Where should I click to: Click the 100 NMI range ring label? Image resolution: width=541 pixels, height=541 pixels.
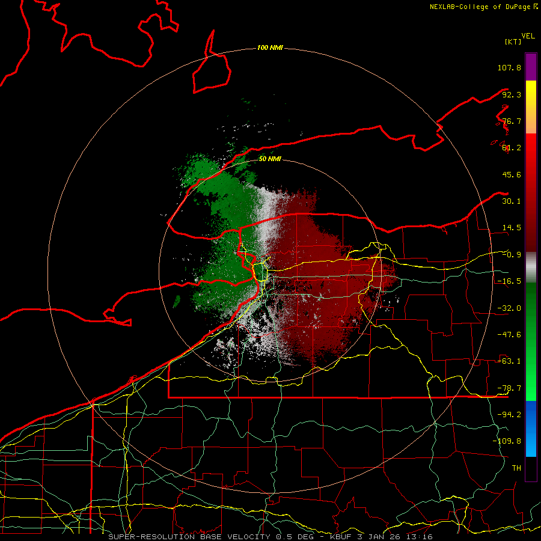point(270,47)
